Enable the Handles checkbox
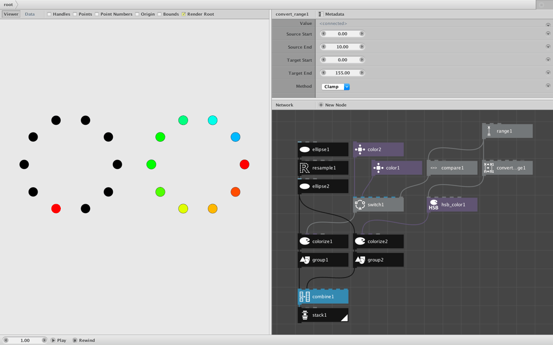The image size is (553, 345). tap(49, 14)
